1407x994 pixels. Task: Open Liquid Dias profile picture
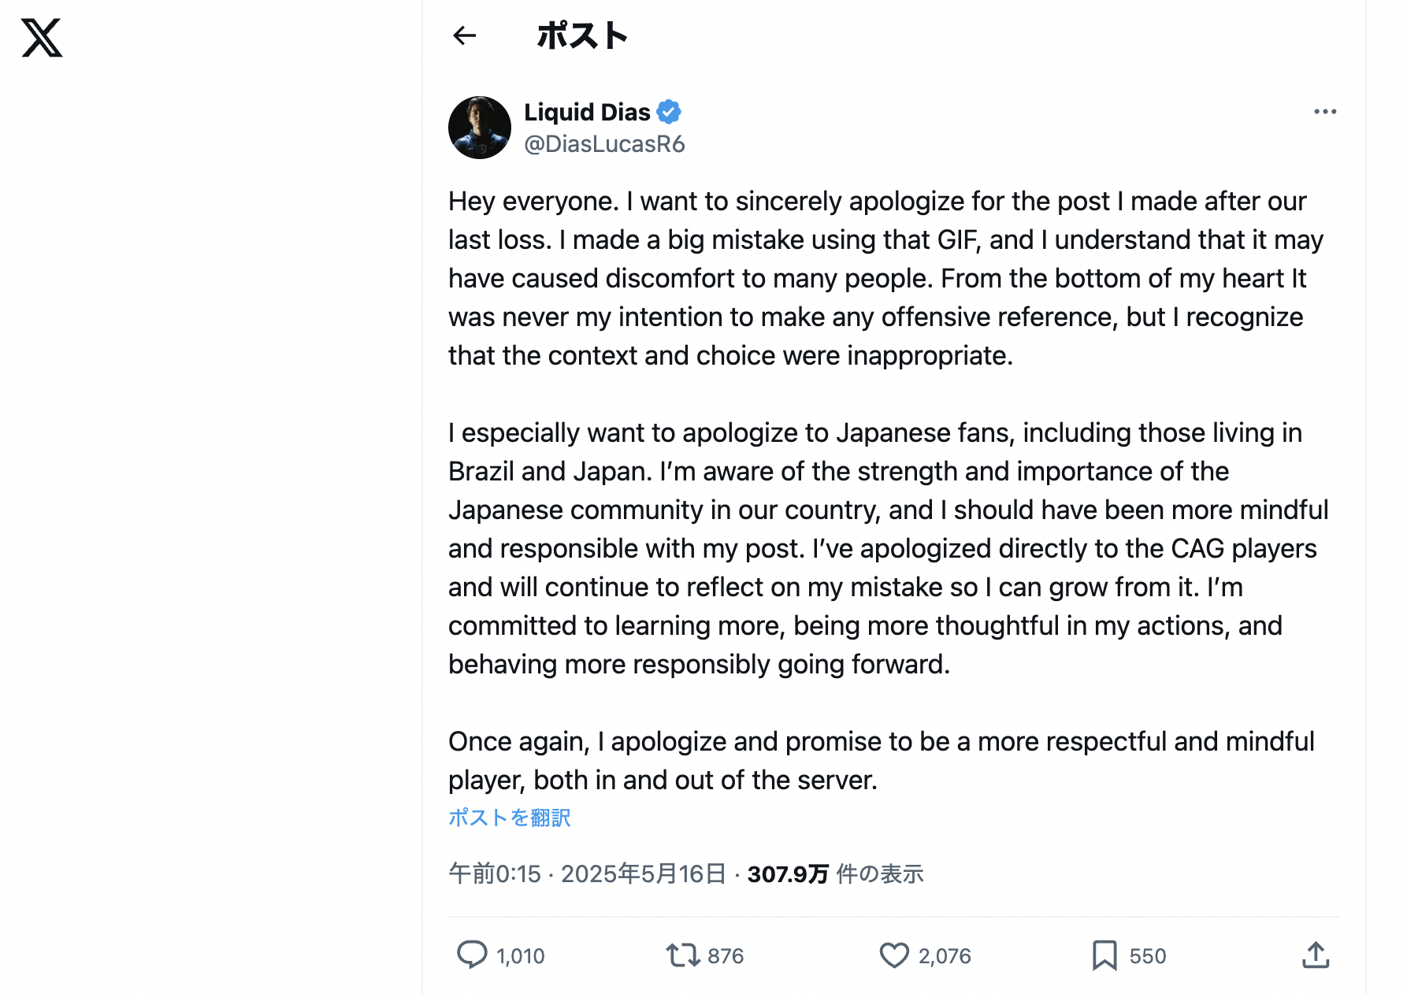480,128
